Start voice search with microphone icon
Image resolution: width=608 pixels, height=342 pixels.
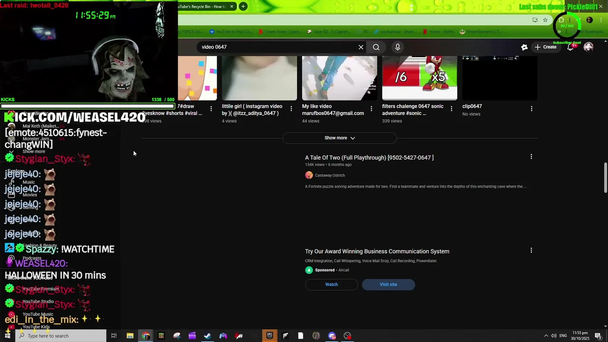(398, 47)
